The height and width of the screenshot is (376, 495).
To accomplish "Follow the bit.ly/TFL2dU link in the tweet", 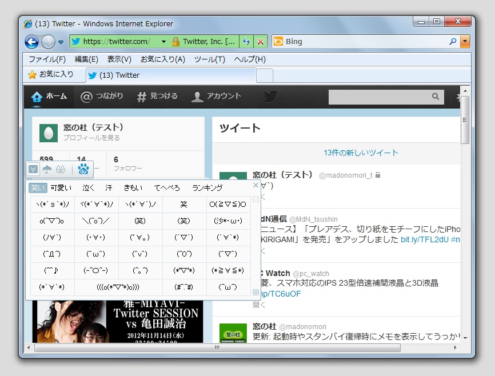I will [x=426, y=241].
